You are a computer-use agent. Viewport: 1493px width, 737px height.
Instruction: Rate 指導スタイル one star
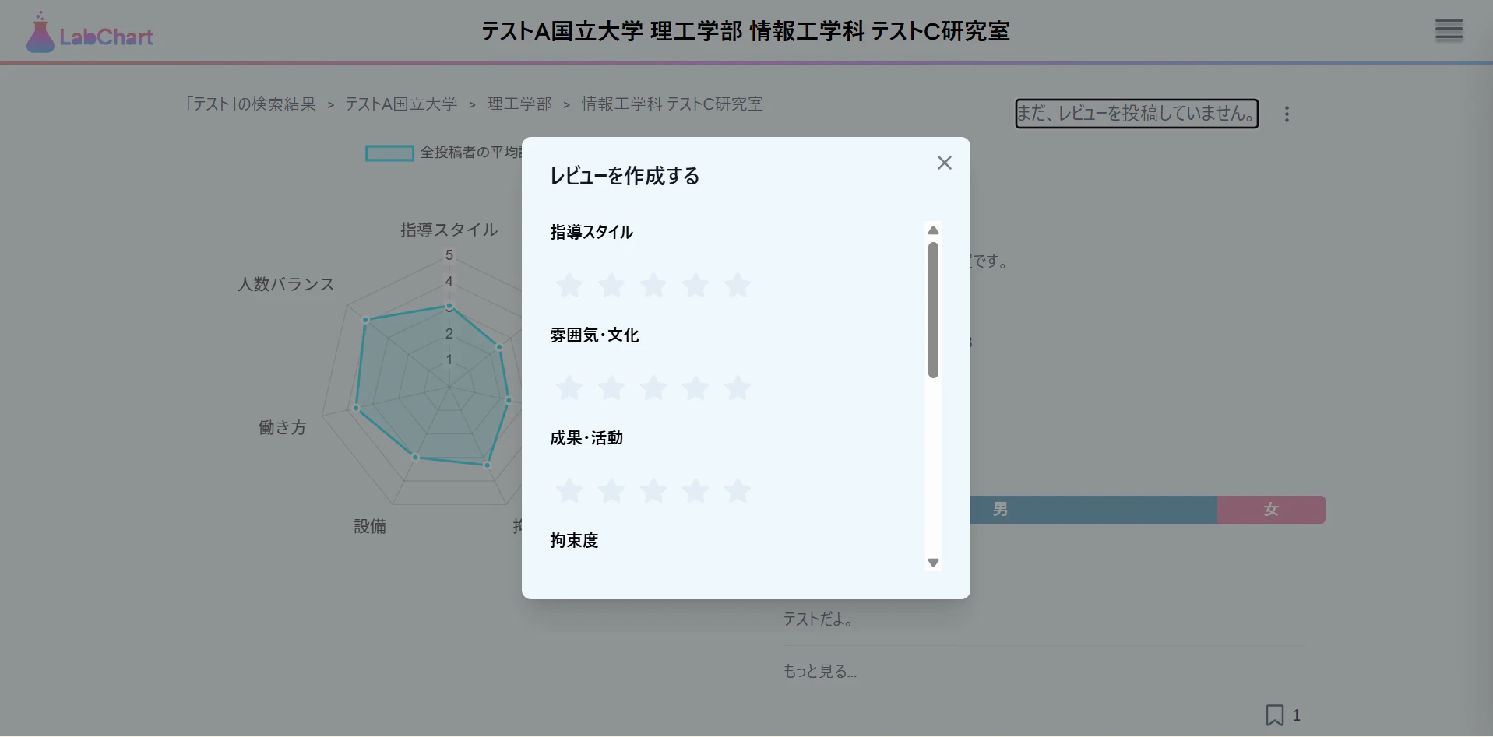[x=569, y=285]
